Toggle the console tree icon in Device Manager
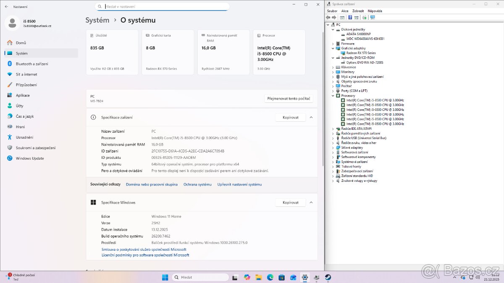The image size is (504, 283). (x=342, y=17)
